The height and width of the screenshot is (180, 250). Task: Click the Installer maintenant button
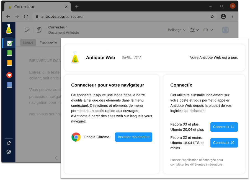(x=133, y=137)
